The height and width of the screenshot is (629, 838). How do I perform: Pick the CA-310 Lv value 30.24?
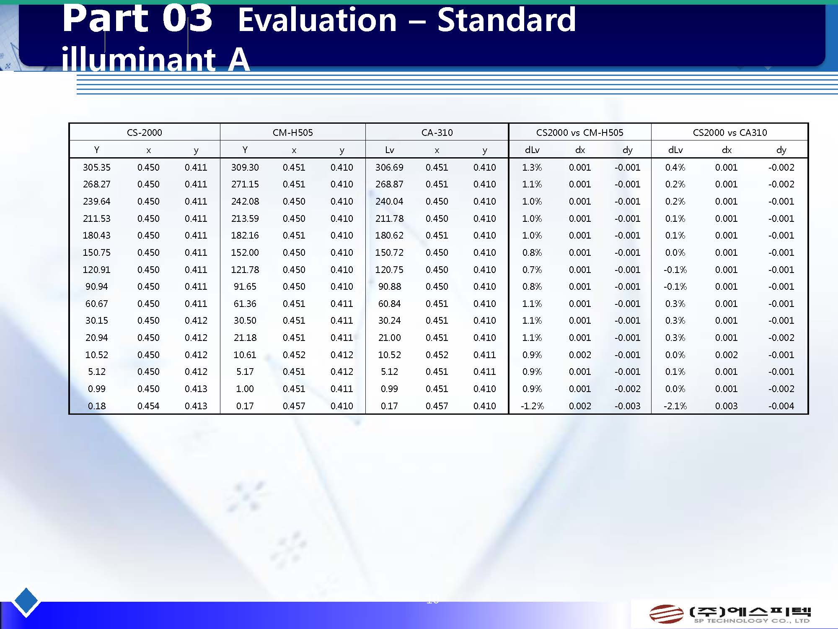[x=389, y=320]
